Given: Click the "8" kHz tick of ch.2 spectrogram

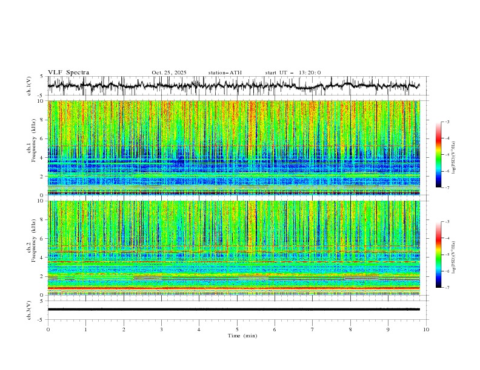Looking at the screenshot, I should pyautogui.click(x=42, y=220).
